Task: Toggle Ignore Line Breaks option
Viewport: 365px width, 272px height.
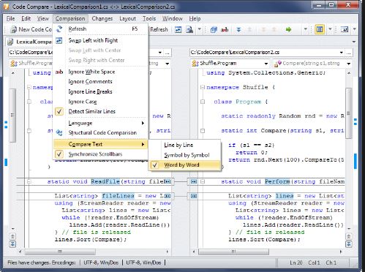Action: pos(100,91)
